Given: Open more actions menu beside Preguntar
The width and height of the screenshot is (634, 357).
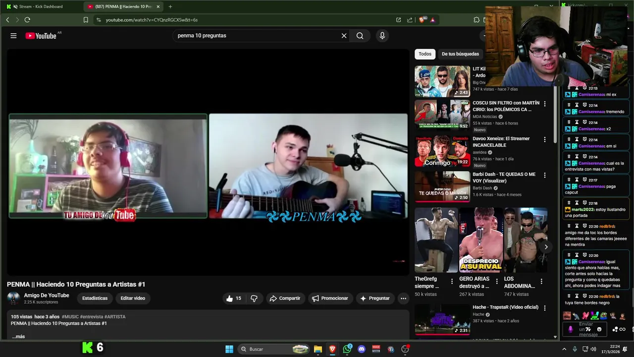Looking at the screenshot, I should click(403, 298).
